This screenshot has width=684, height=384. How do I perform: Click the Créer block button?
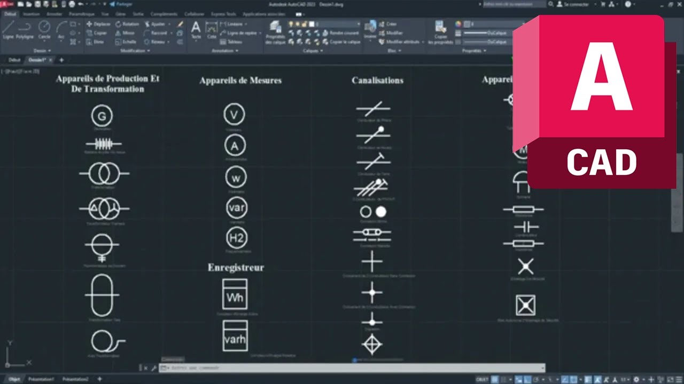[x=387, y=24]
